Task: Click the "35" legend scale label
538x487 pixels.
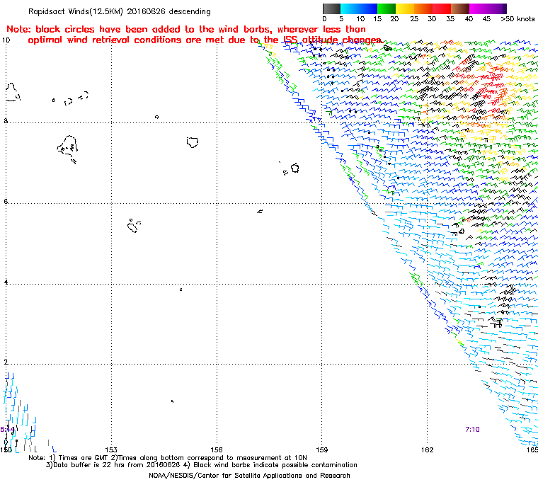Action: 450,19
